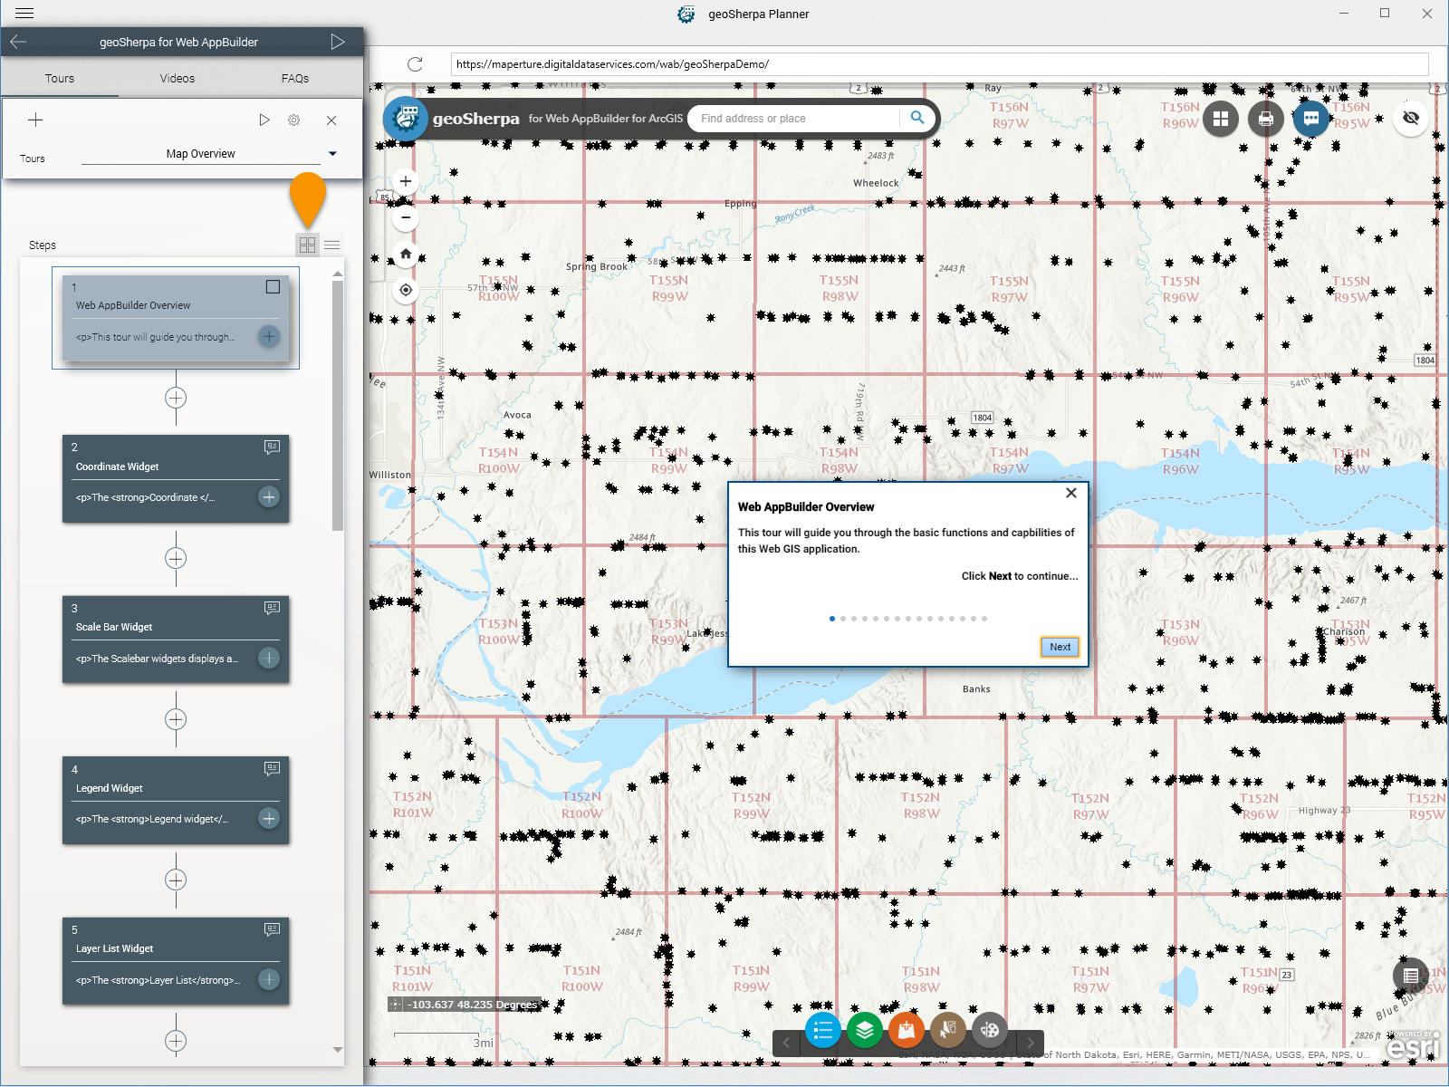Screen dimensions: 1449x1087
Task: Show previous widgets in bottom bar
Action: pyautogui.click(x=786, y=1043)
